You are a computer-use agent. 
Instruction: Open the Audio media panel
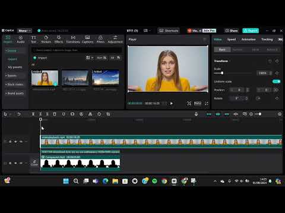coord(21,39)
